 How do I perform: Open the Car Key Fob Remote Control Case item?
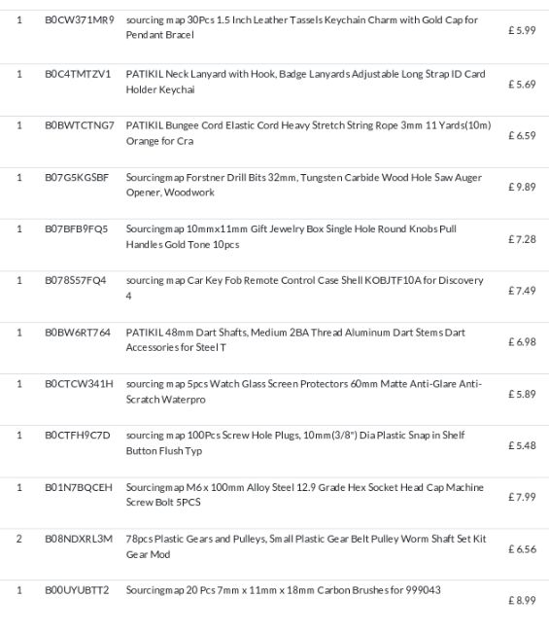(x=304, y=288)
